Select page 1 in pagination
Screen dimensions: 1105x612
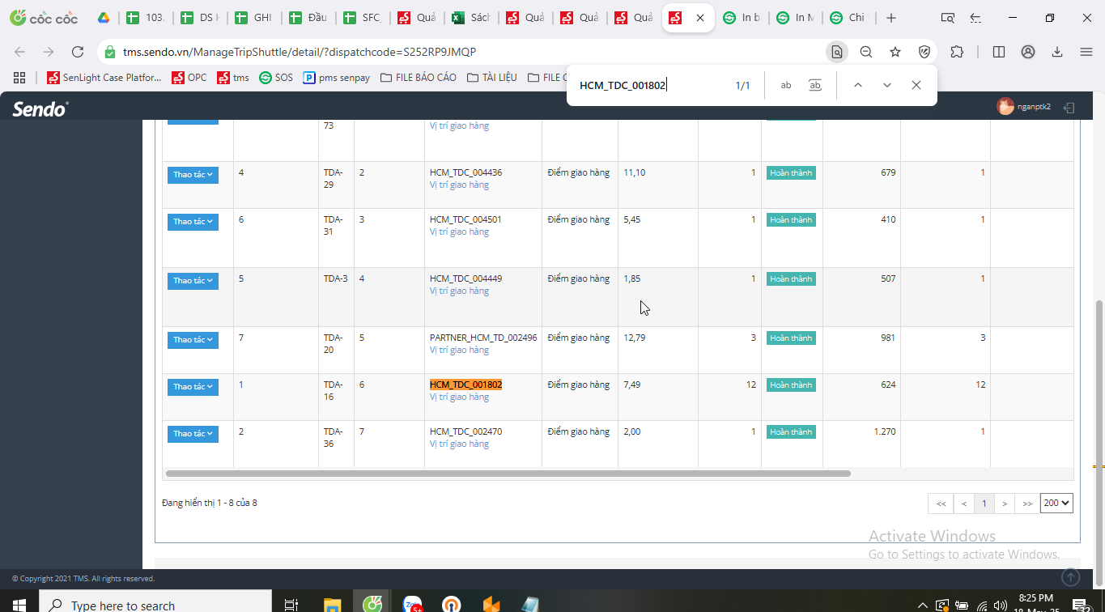pos(984,504)
